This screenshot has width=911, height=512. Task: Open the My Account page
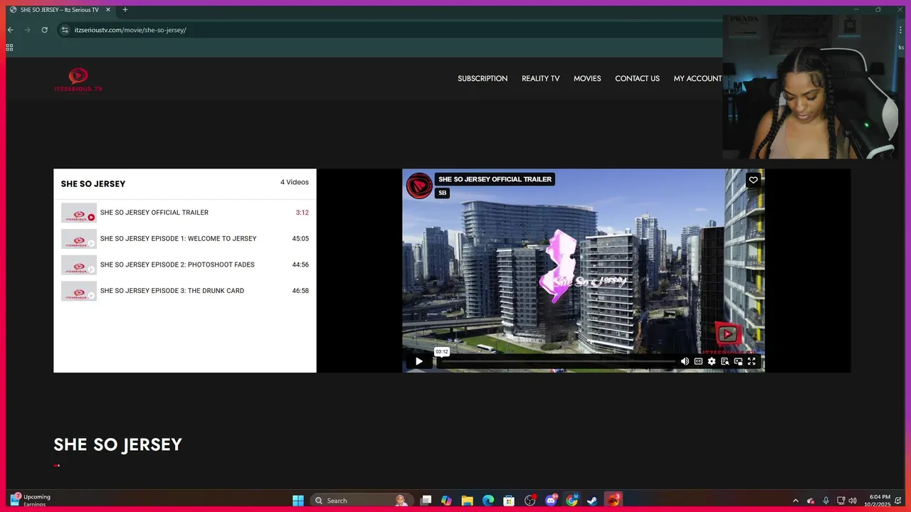697,79
